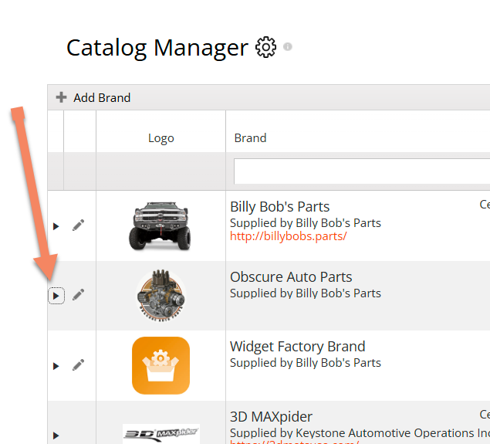Image resolution: width=490 pixels, height=444 pixels.
Task: Open the billybobs.parts link
Action: pos(288,236)
